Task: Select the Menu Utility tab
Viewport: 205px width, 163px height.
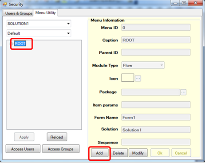Action: (45, 13)
